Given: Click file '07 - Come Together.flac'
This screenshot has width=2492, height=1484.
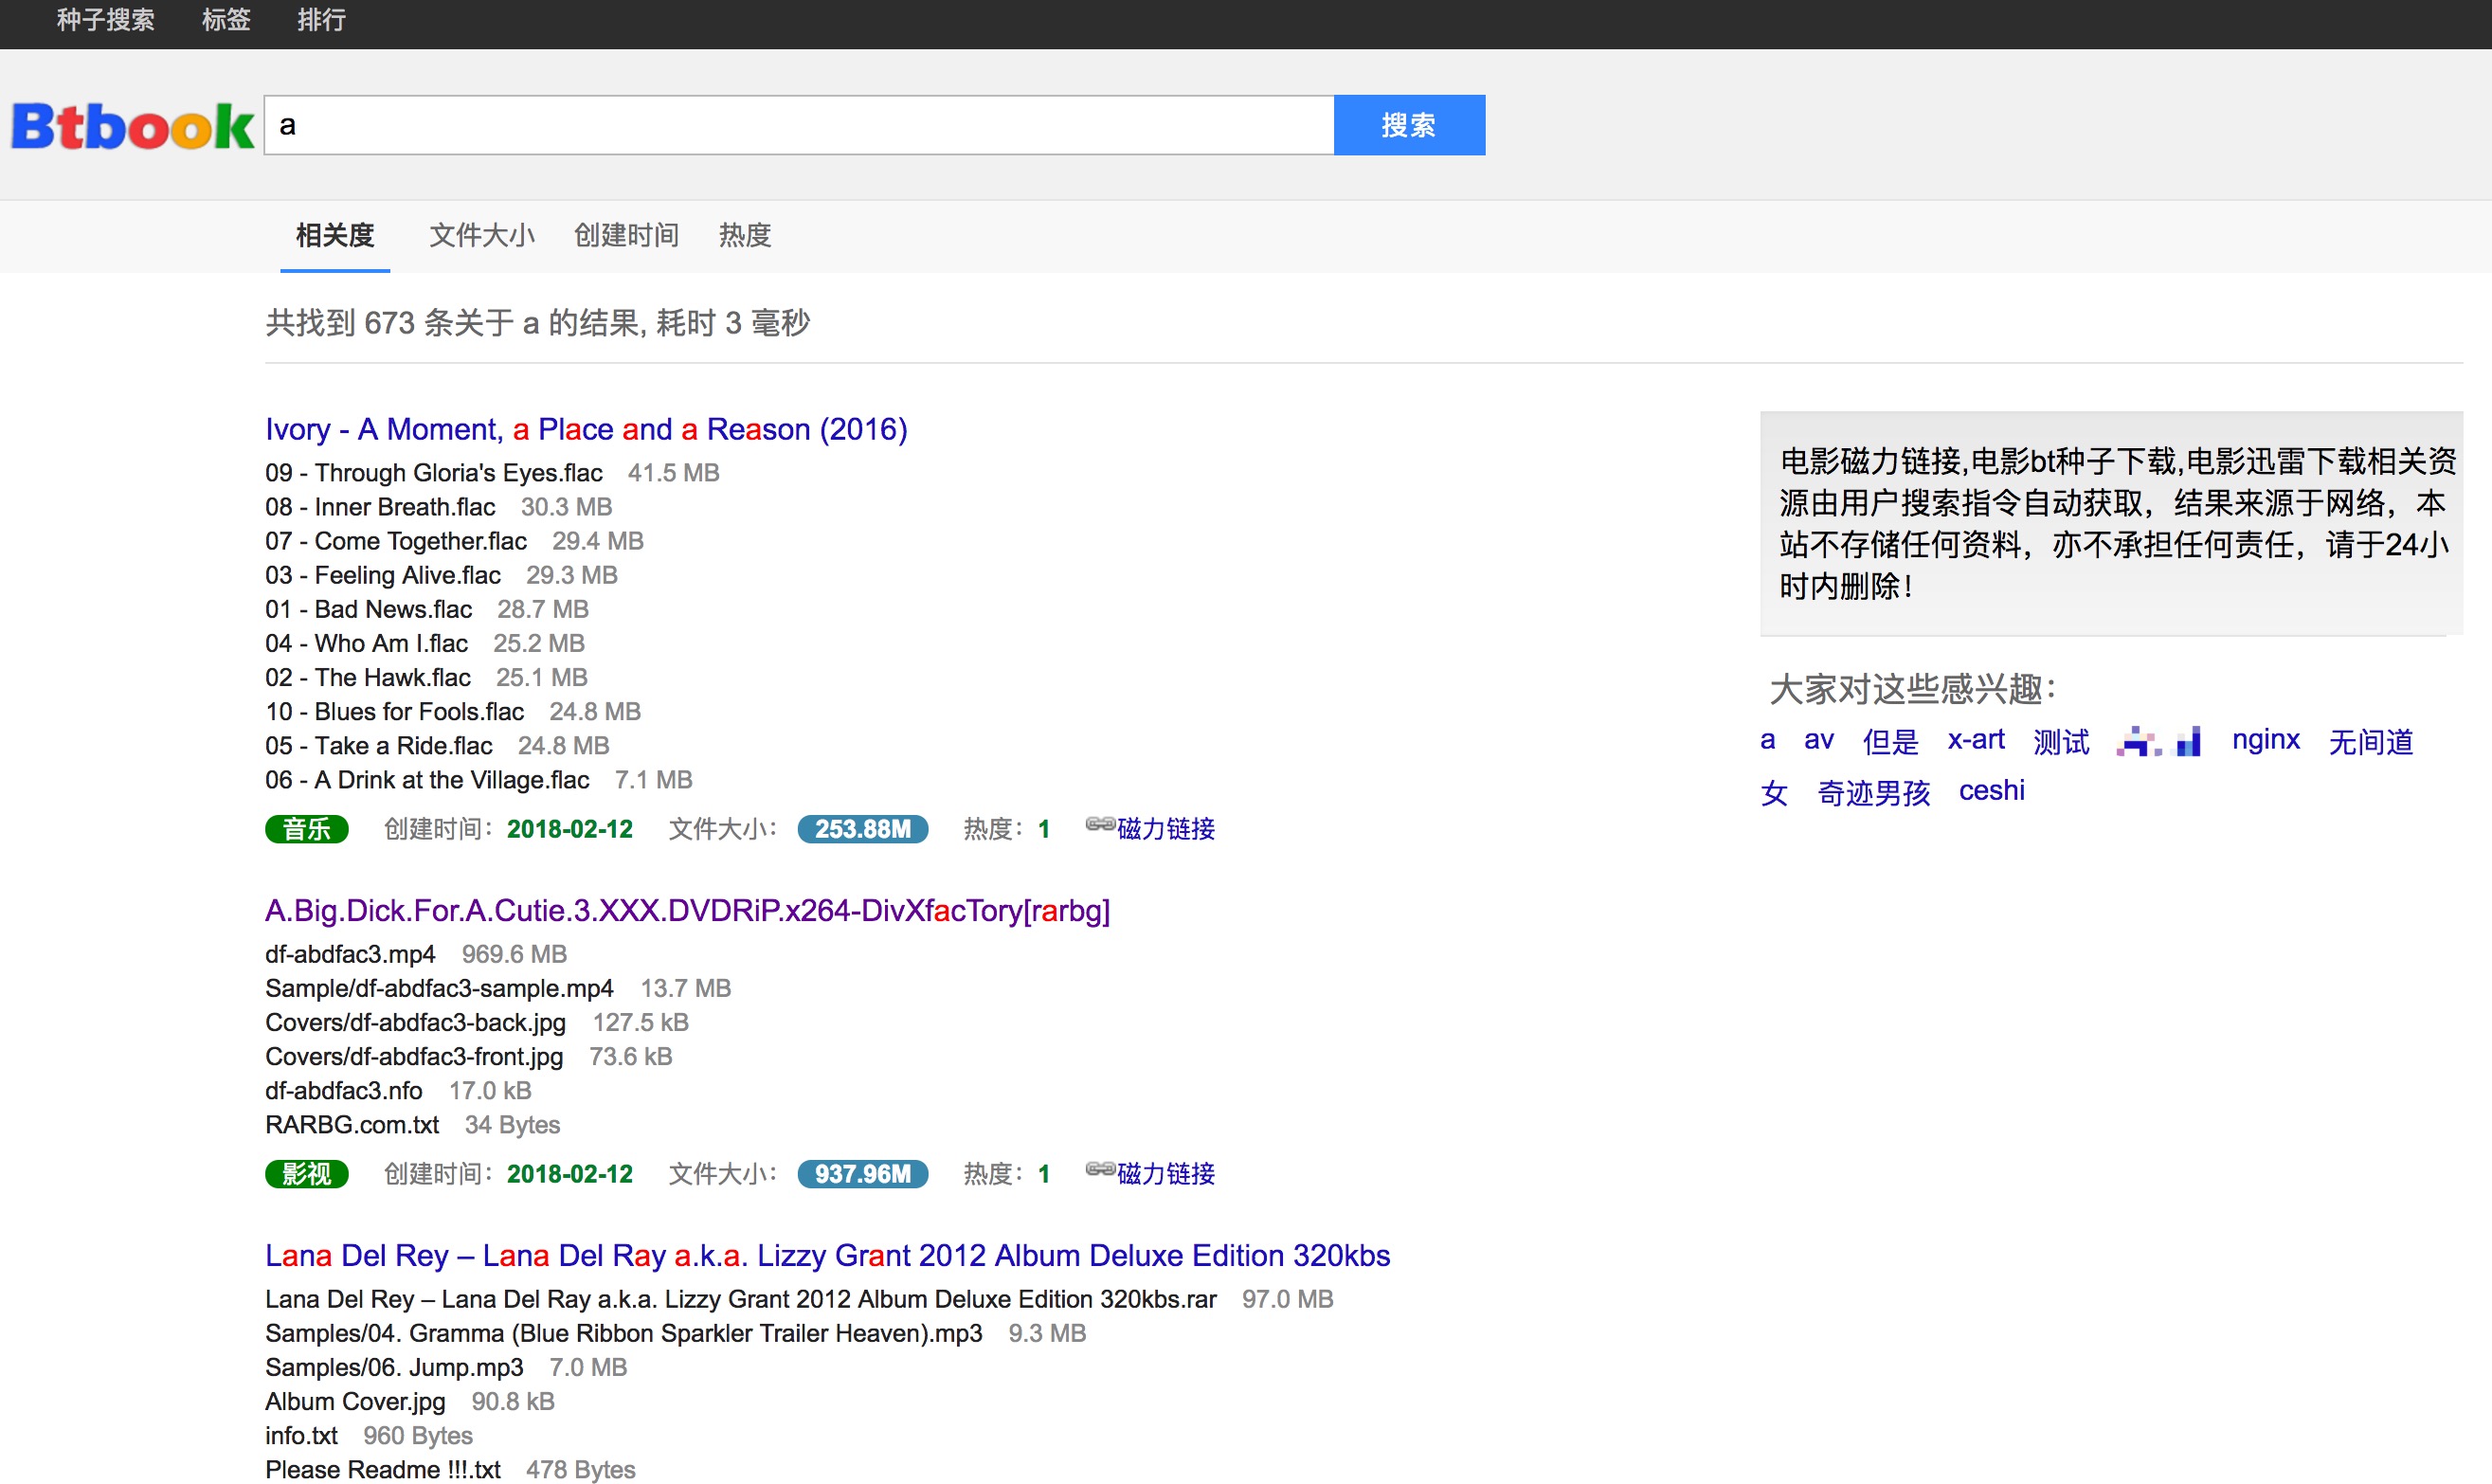Looking at the screenshot, I should tap(396, 541).
